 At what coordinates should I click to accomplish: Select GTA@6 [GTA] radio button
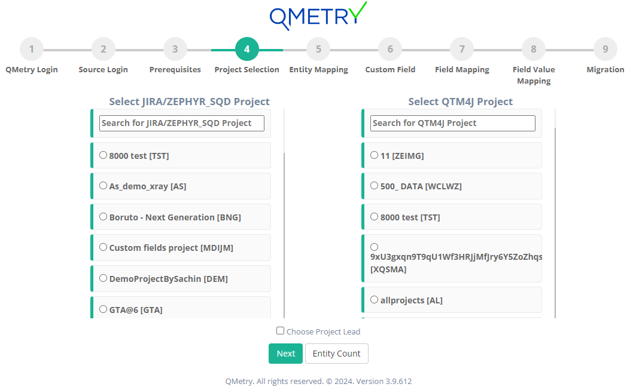(x=104, y=309)
